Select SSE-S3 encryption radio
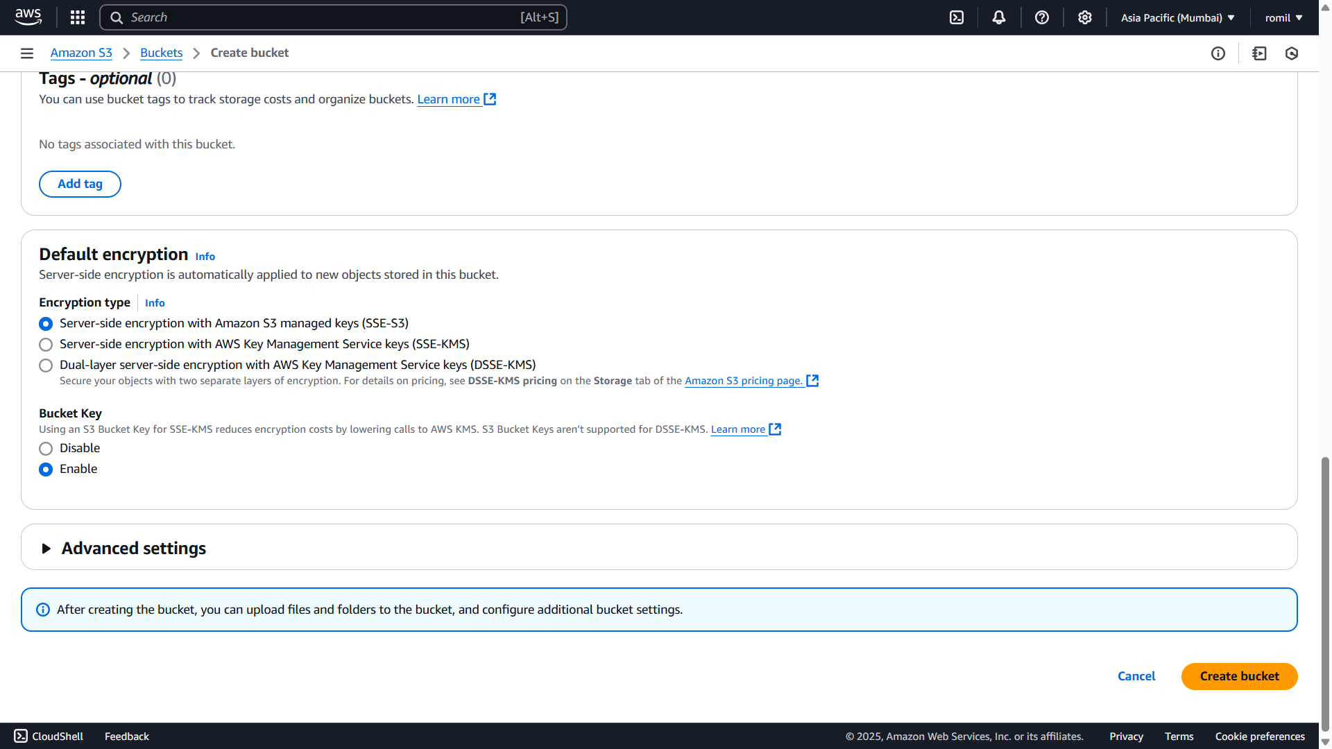The width and height of the screenshot is (1332, 749). 46,324
